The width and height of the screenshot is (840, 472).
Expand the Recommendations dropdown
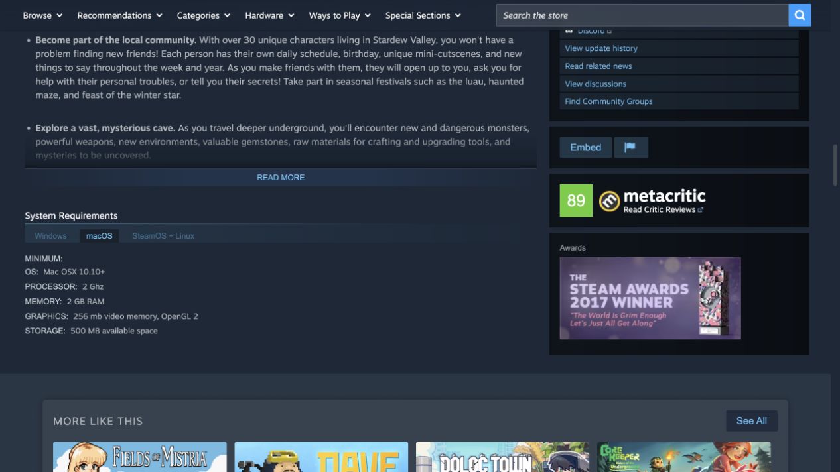coord(119,15)
